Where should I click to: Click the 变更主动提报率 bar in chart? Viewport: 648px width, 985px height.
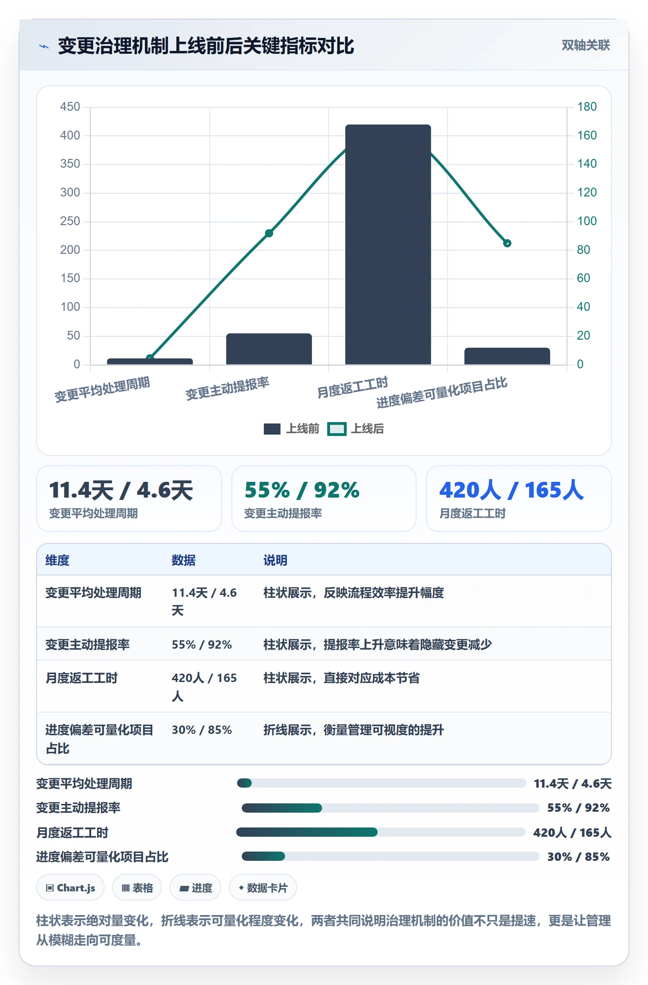[x=269, y=348]
